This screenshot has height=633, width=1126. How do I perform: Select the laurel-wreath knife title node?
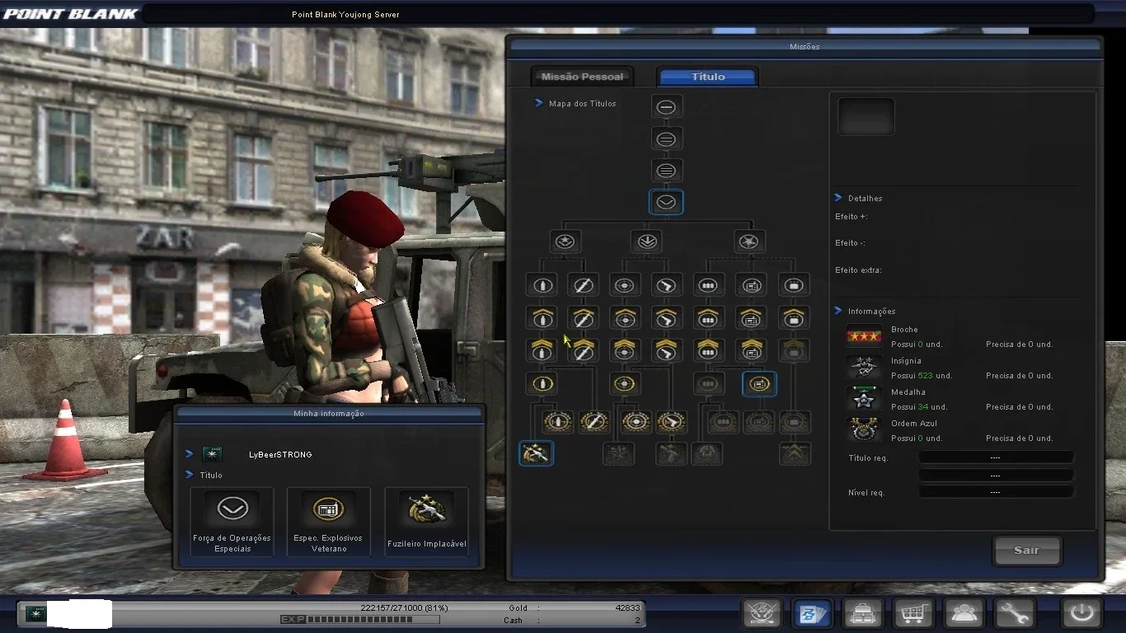[x=594, y=422]
